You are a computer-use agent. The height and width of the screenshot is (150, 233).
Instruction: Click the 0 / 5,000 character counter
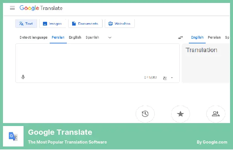[x=150, y=77]
